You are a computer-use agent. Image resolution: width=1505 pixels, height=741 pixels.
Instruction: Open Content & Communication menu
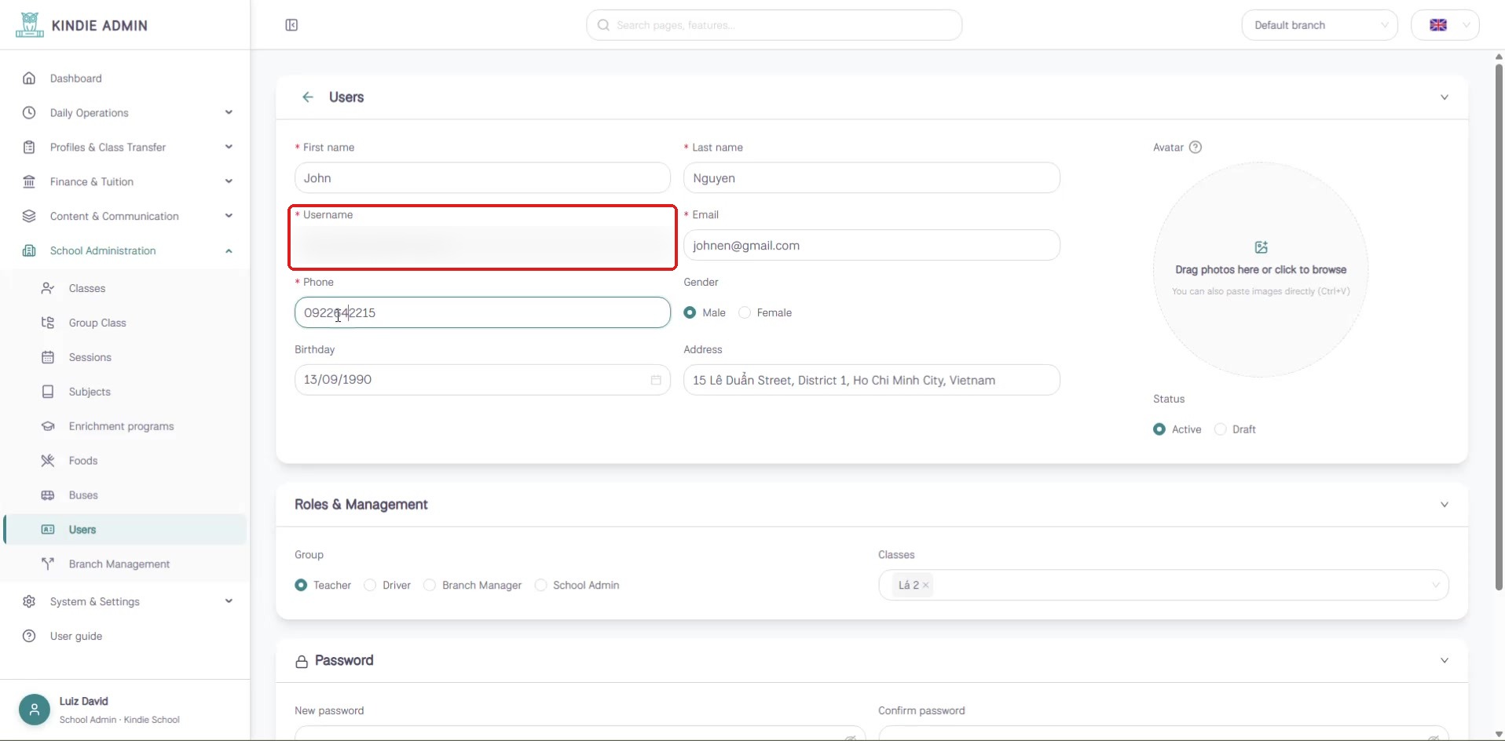126,216
